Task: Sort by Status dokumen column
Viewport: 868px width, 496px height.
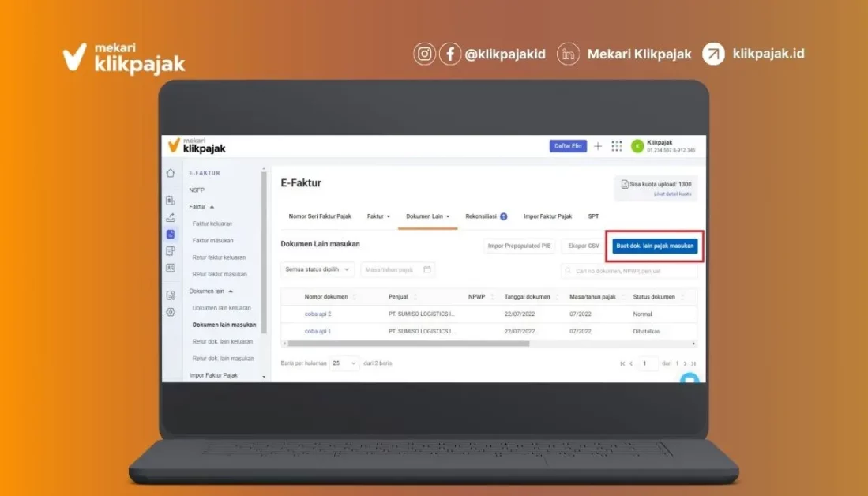Action: 682,297
